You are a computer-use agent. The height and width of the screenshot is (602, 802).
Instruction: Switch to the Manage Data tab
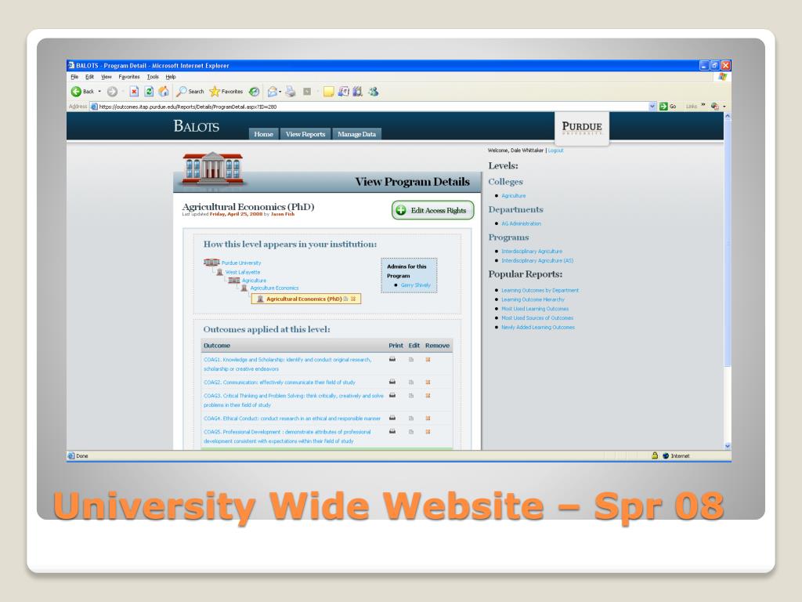(x=356, y=134)
